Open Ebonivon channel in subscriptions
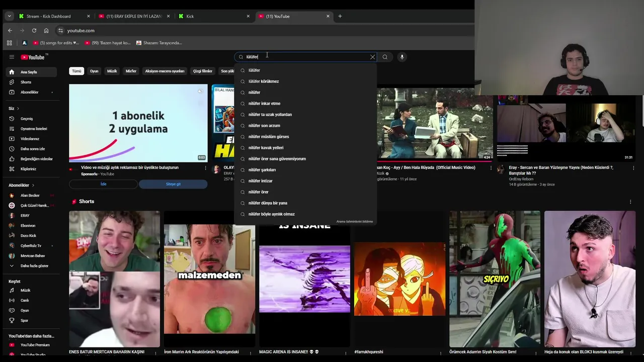The height and width of the screenshot is (362, 644). point(32,225)
